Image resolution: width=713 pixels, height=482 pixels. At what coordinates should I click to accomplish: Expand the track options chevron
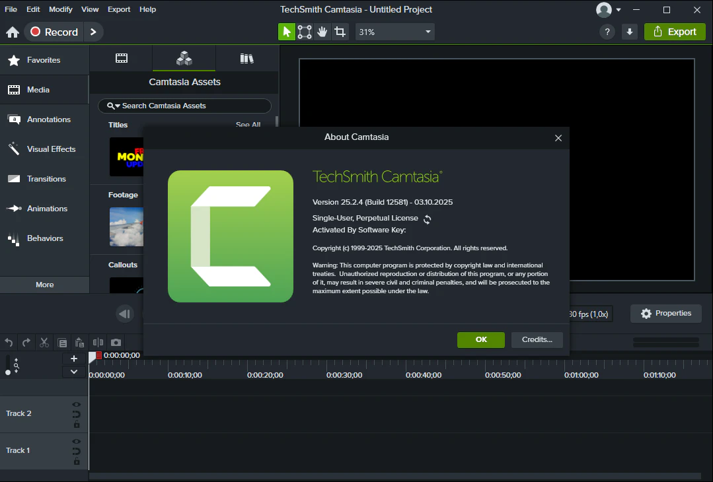coord(73,372)
